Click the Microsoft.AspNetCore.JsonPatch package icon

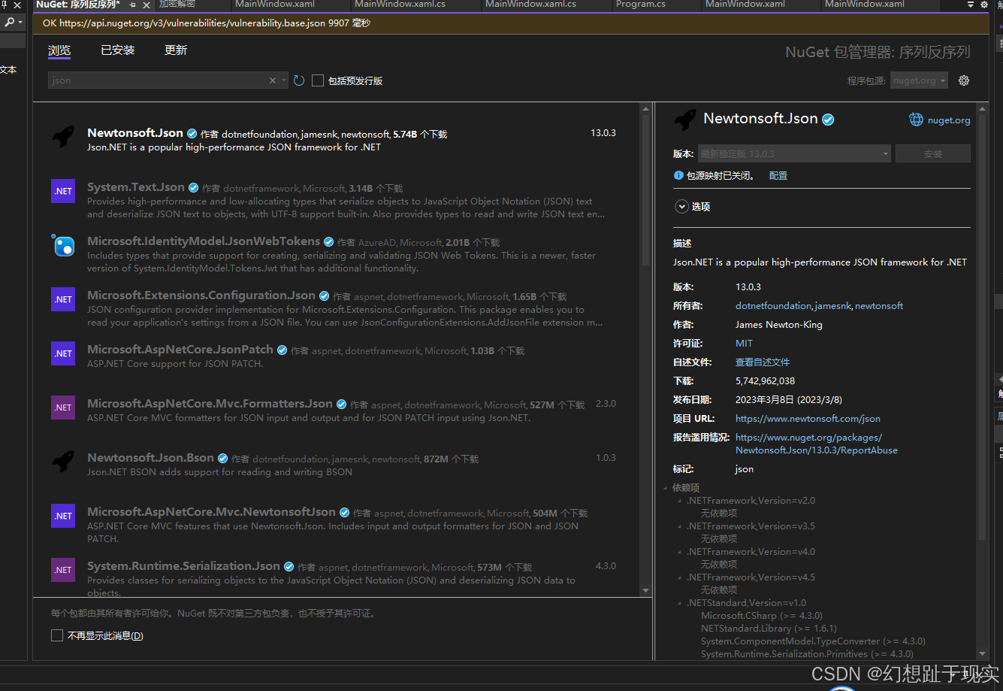[63, 353]
